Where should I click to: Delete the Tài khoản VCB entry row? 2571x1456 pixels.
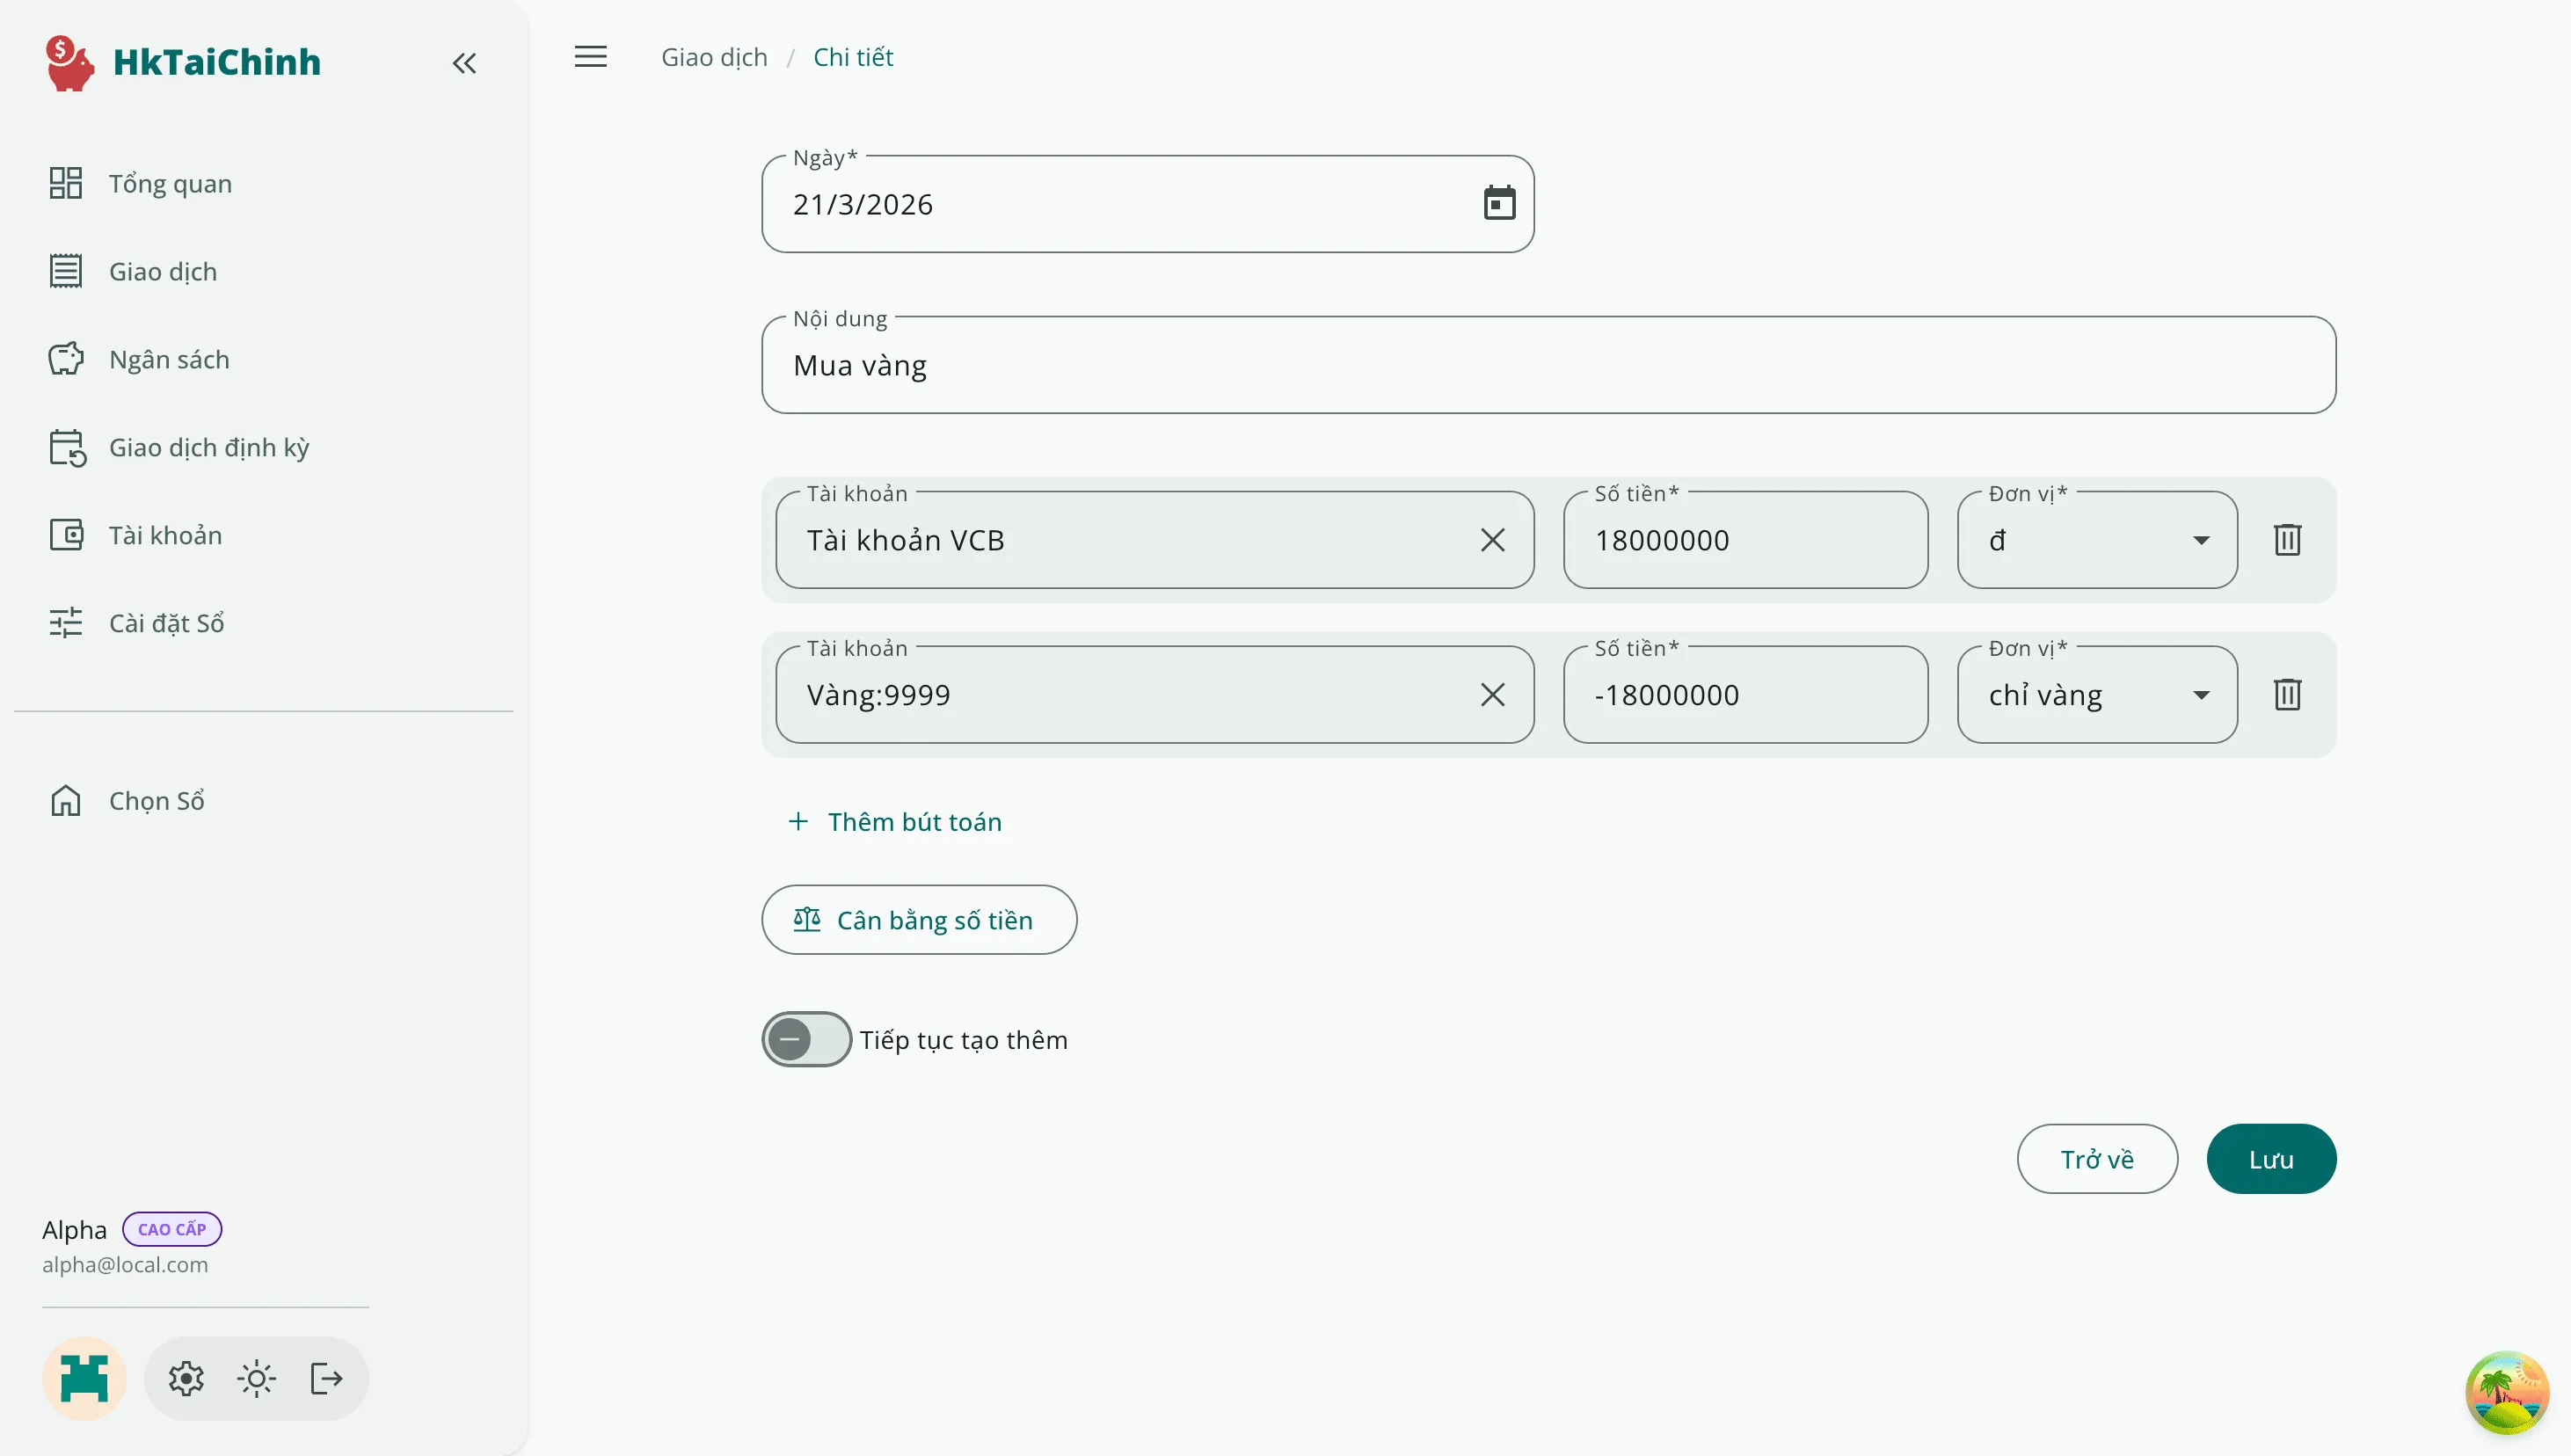click(2287, 540)
